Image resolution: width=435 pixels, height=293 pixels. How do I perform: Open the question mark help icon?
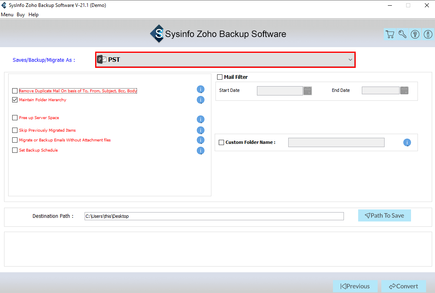pyautogui.click(x=415, y=35)
